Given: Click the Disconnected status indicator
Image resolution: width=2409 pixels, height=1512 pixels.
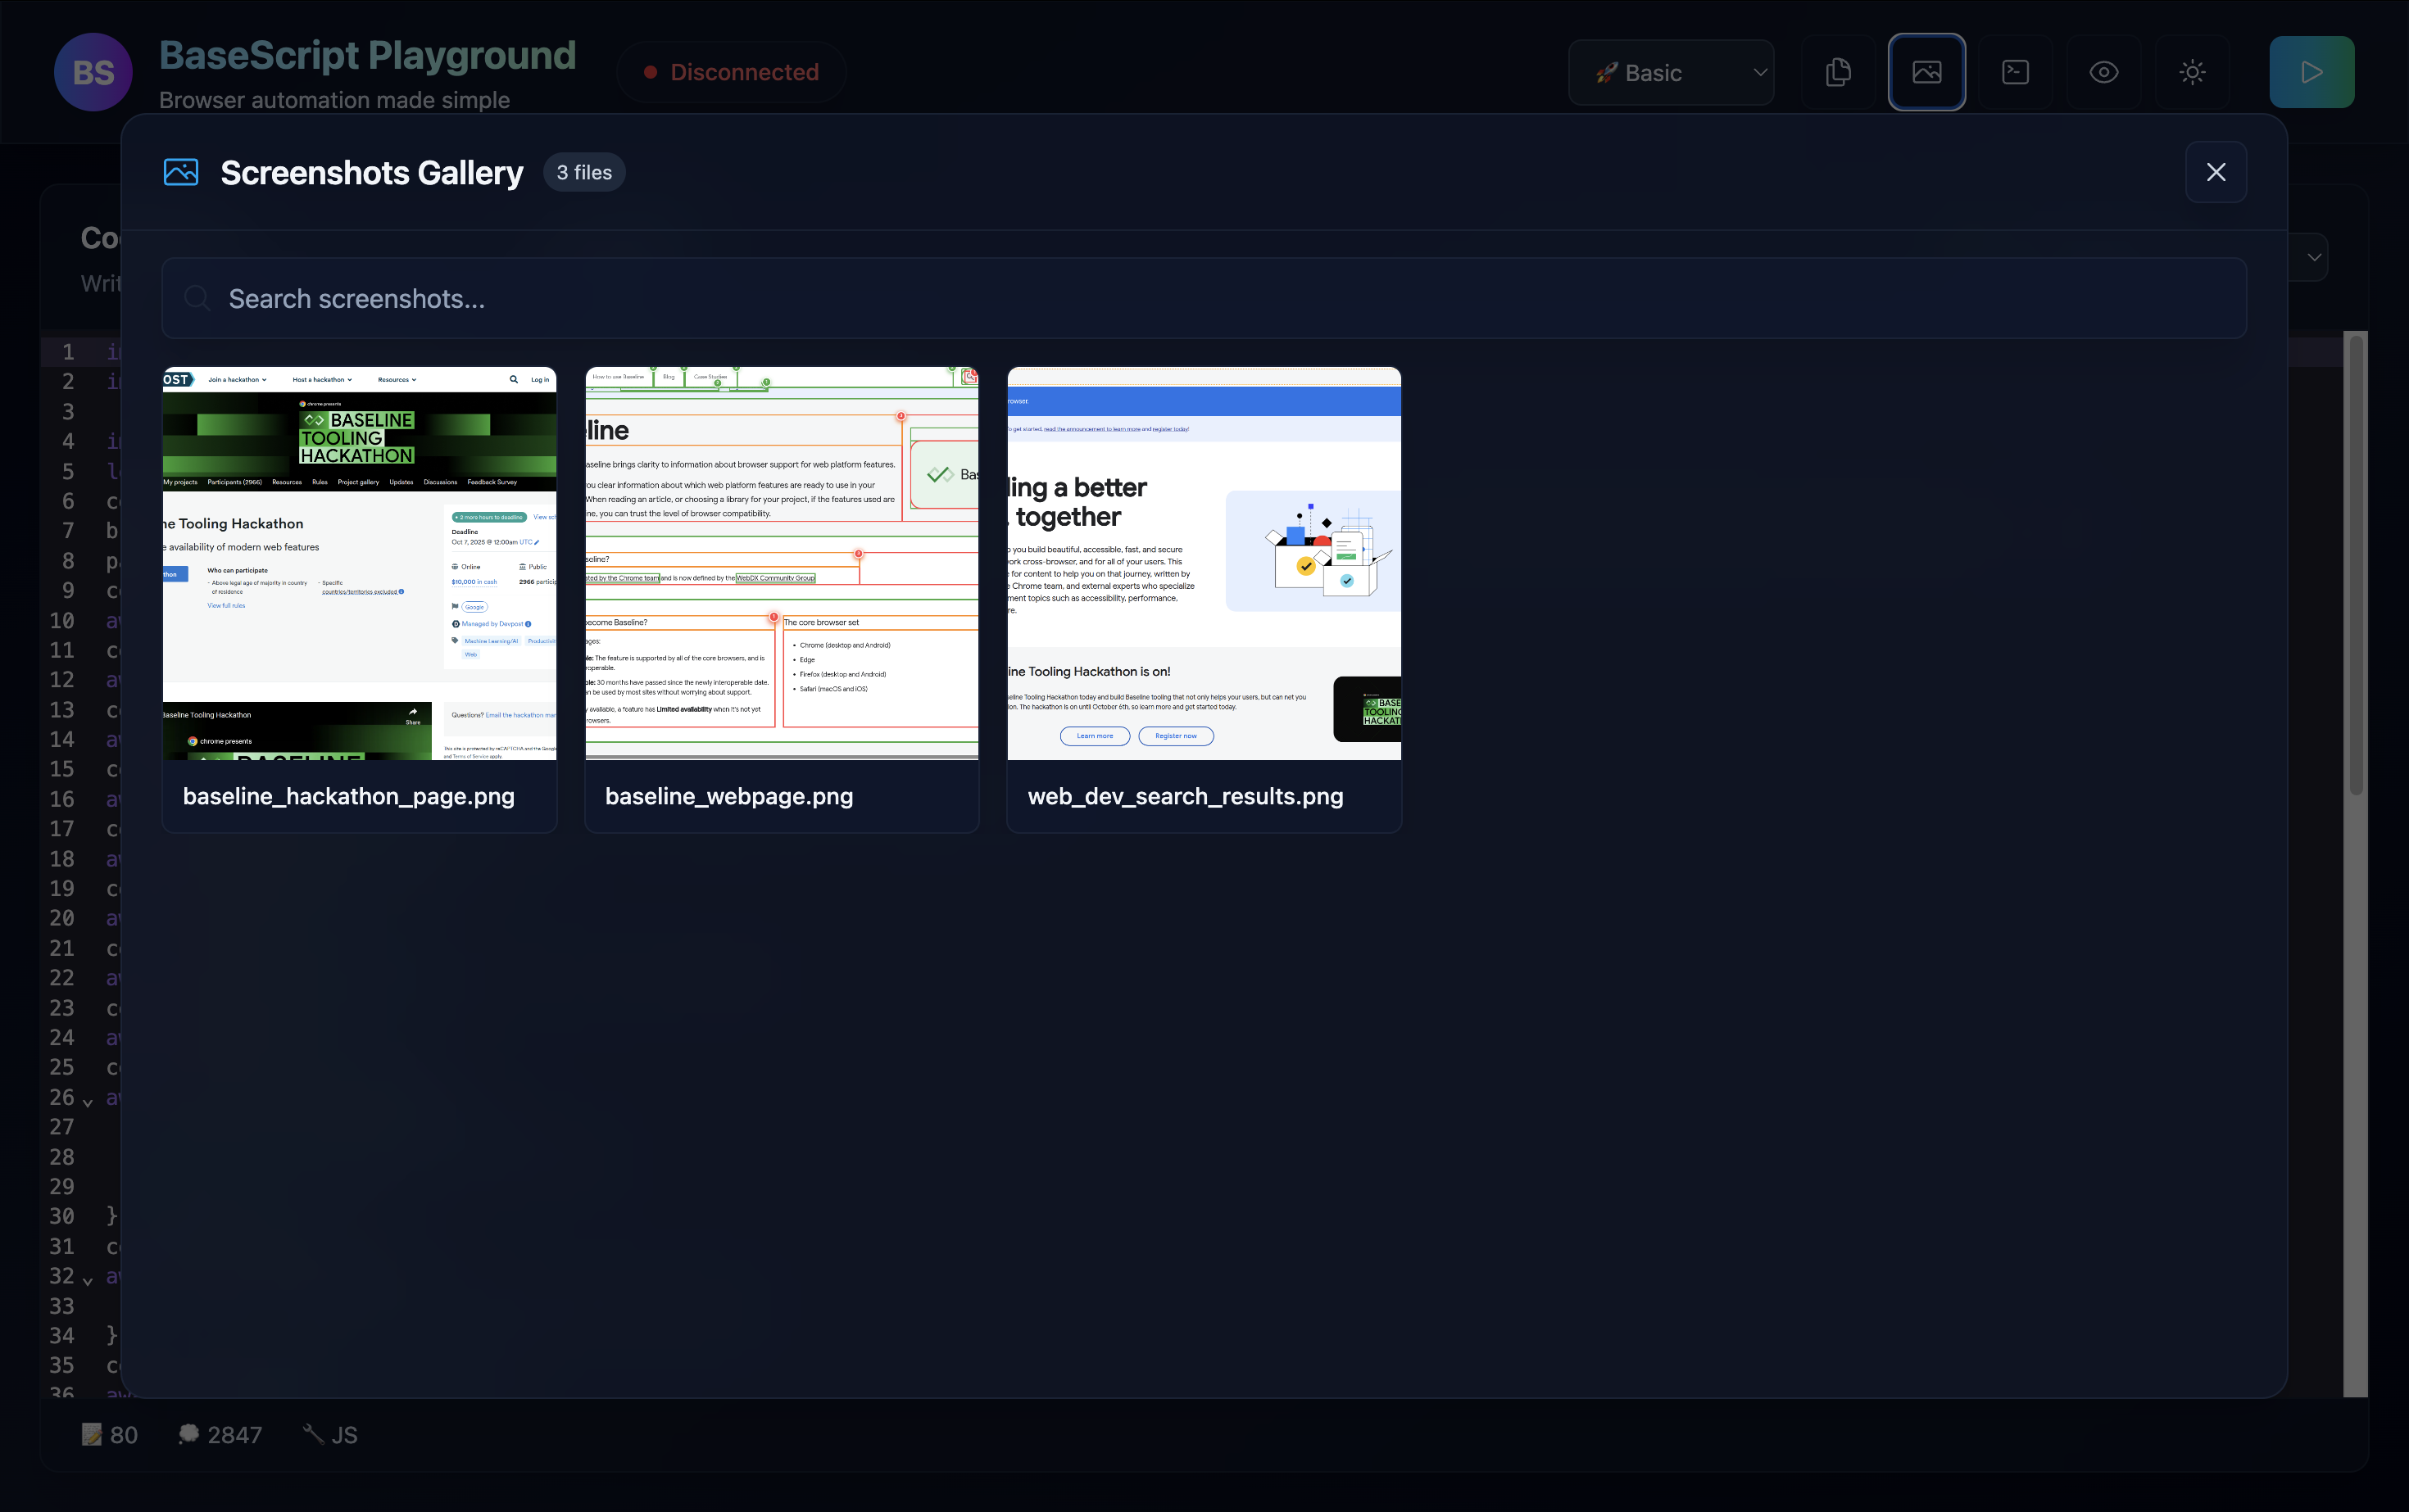Looking at the screenshot, I should 731,72.
